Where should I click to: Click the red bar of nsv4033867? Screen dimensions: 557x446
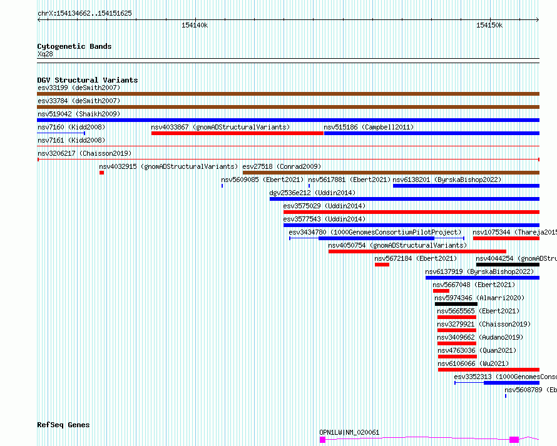(237, 133)
